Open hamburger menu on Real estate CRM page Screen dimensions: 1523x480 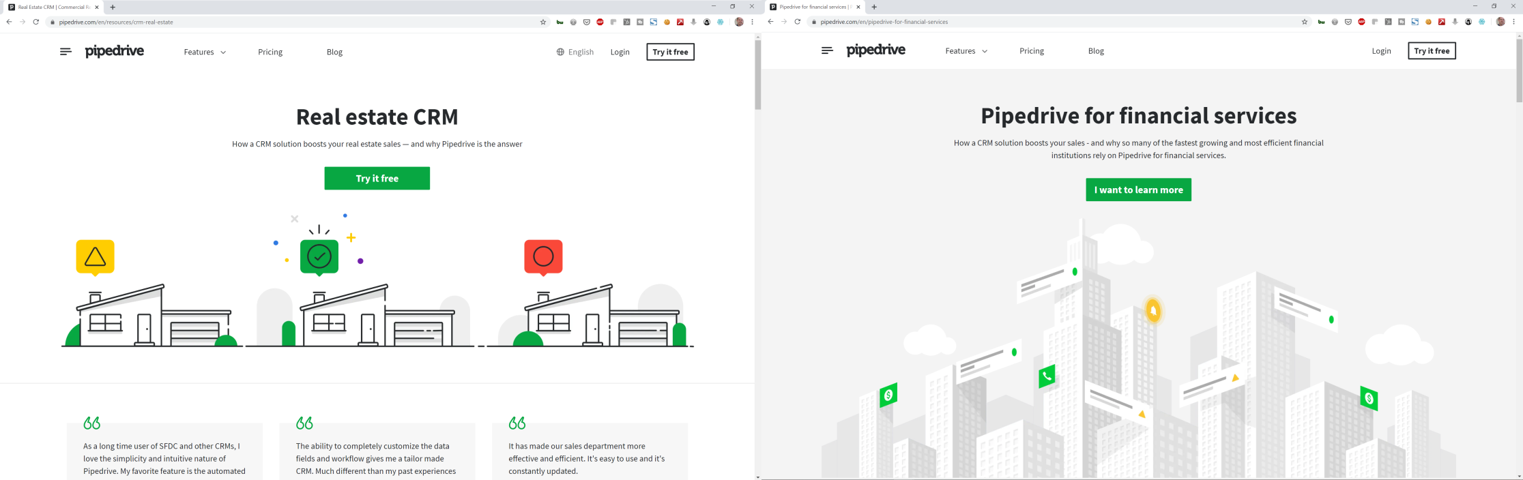click(66, 52)
